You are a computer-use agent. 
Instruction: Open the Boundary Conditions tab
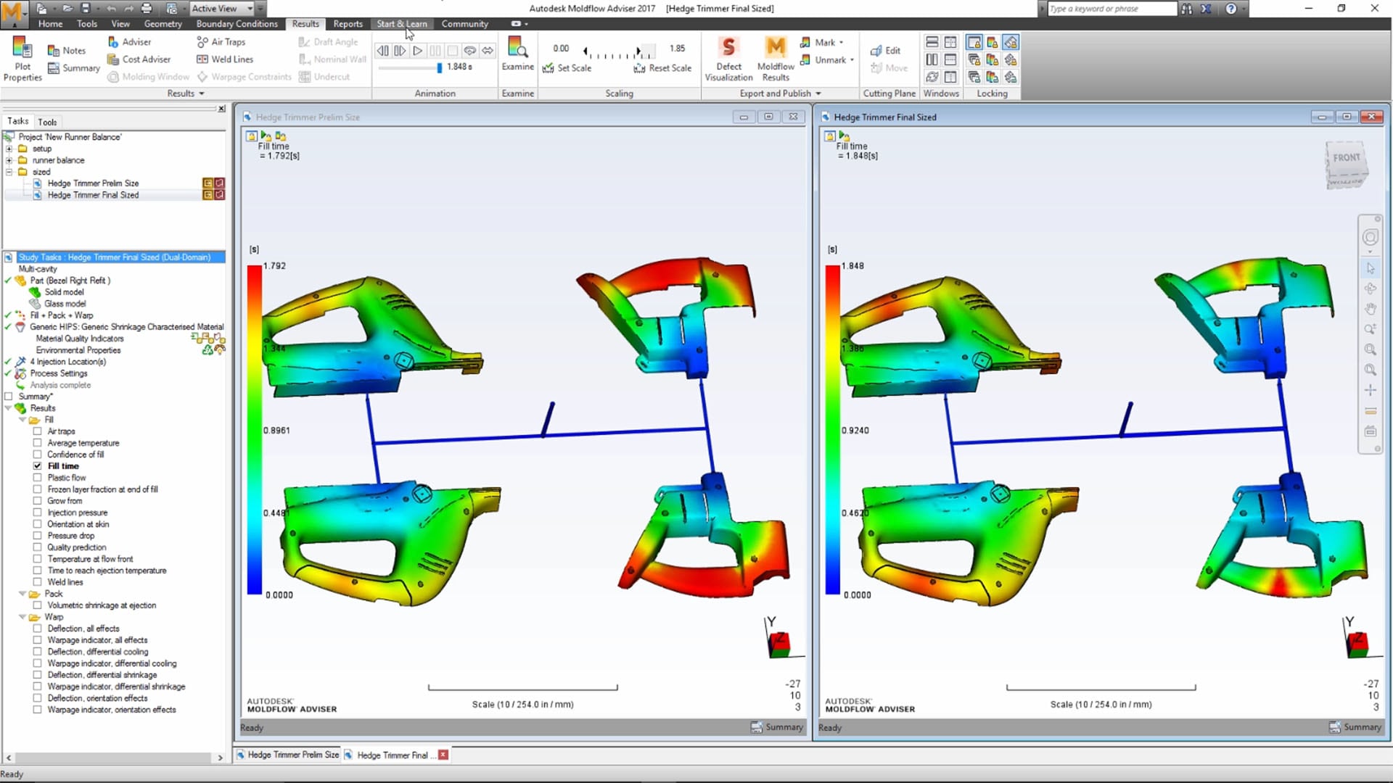(x=237, y=24)
